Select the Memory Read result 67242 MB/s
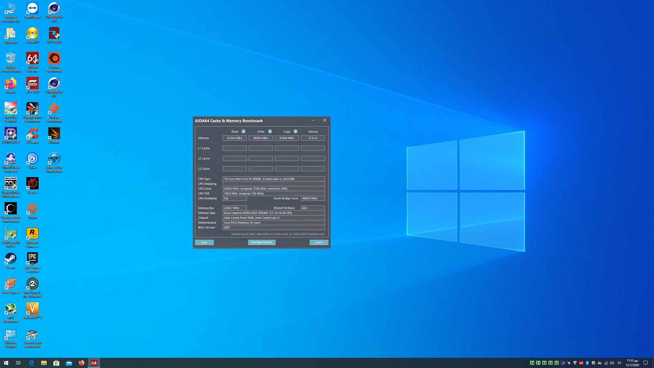Screen dimensions: 654x368 pos(235,138)
